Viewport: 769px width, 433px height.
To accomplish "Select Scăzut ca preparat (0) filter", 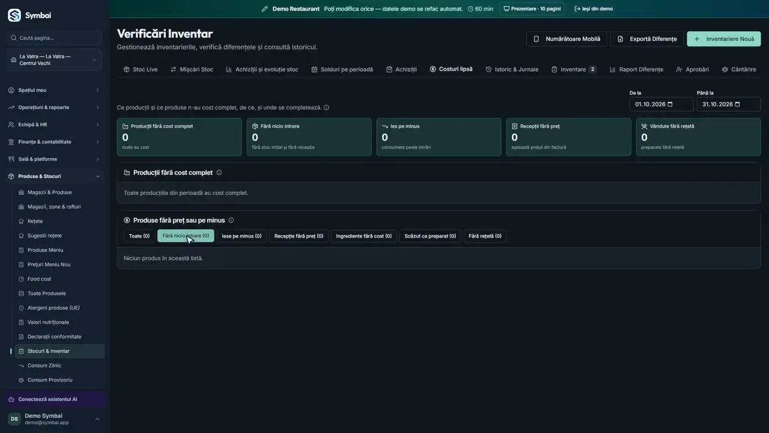I will click(430, 236).
